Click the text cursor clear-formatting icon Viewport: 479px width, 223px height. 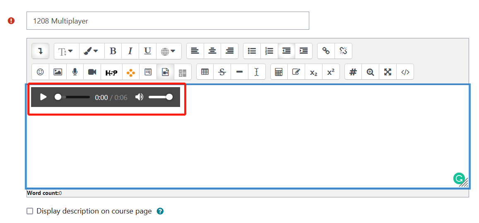(257, 72)
